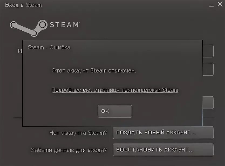Click the horizontal separator line left of dialog
This screenshot has height=166, width=225.
tap(18, 118)
